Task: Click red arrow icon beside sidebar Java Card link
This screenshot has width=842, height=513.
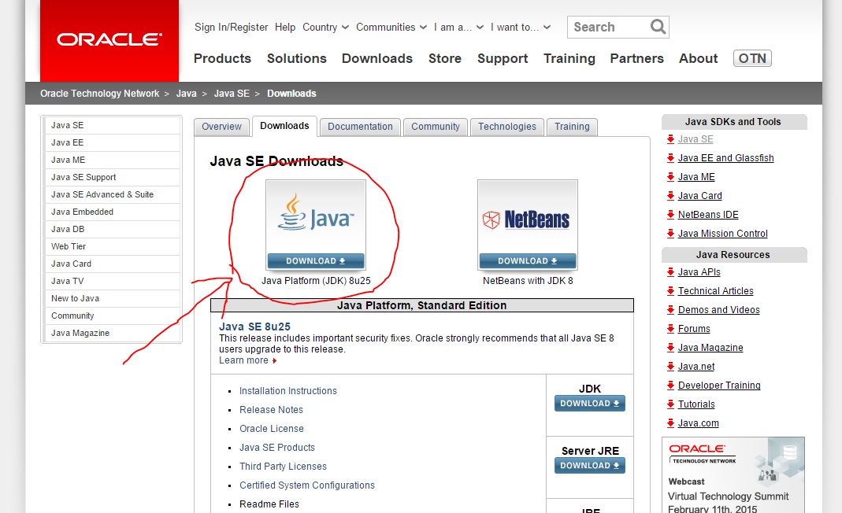Action: [670, 195]
